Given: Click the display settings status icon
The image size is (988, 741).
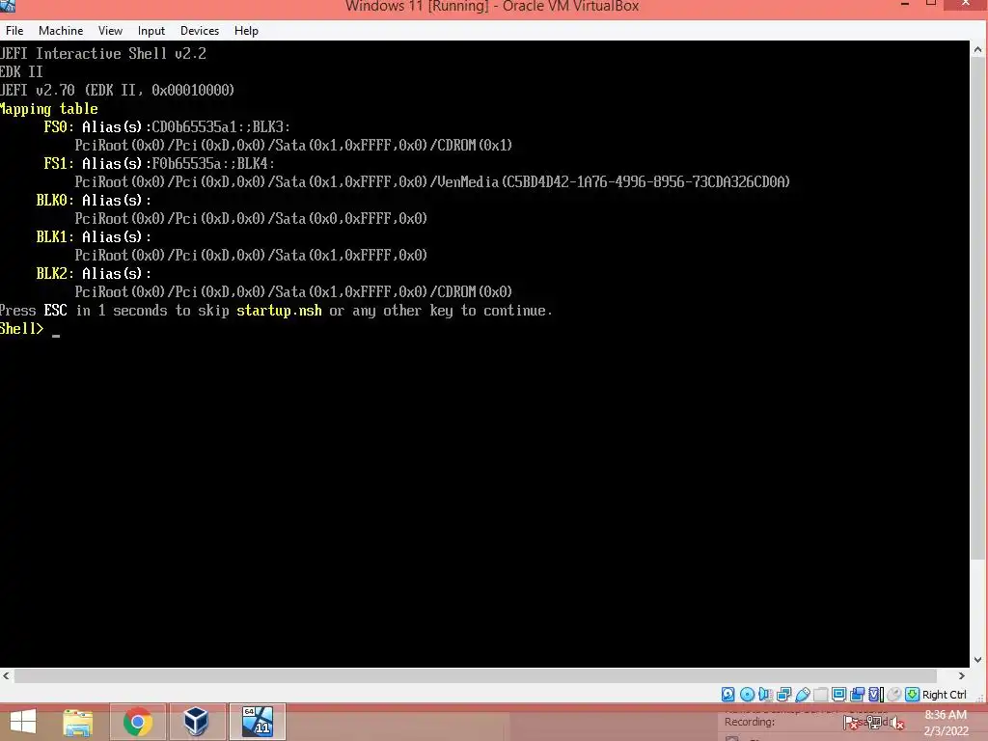Looking at the screenshot, I should pyautogui.click(x=838, y=695).
